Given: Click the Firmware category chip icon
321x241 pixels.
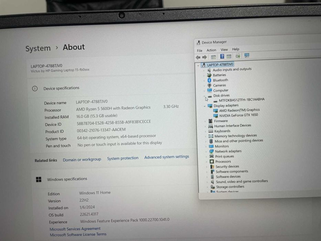Looking at the screenshot, I should [210, 121].
